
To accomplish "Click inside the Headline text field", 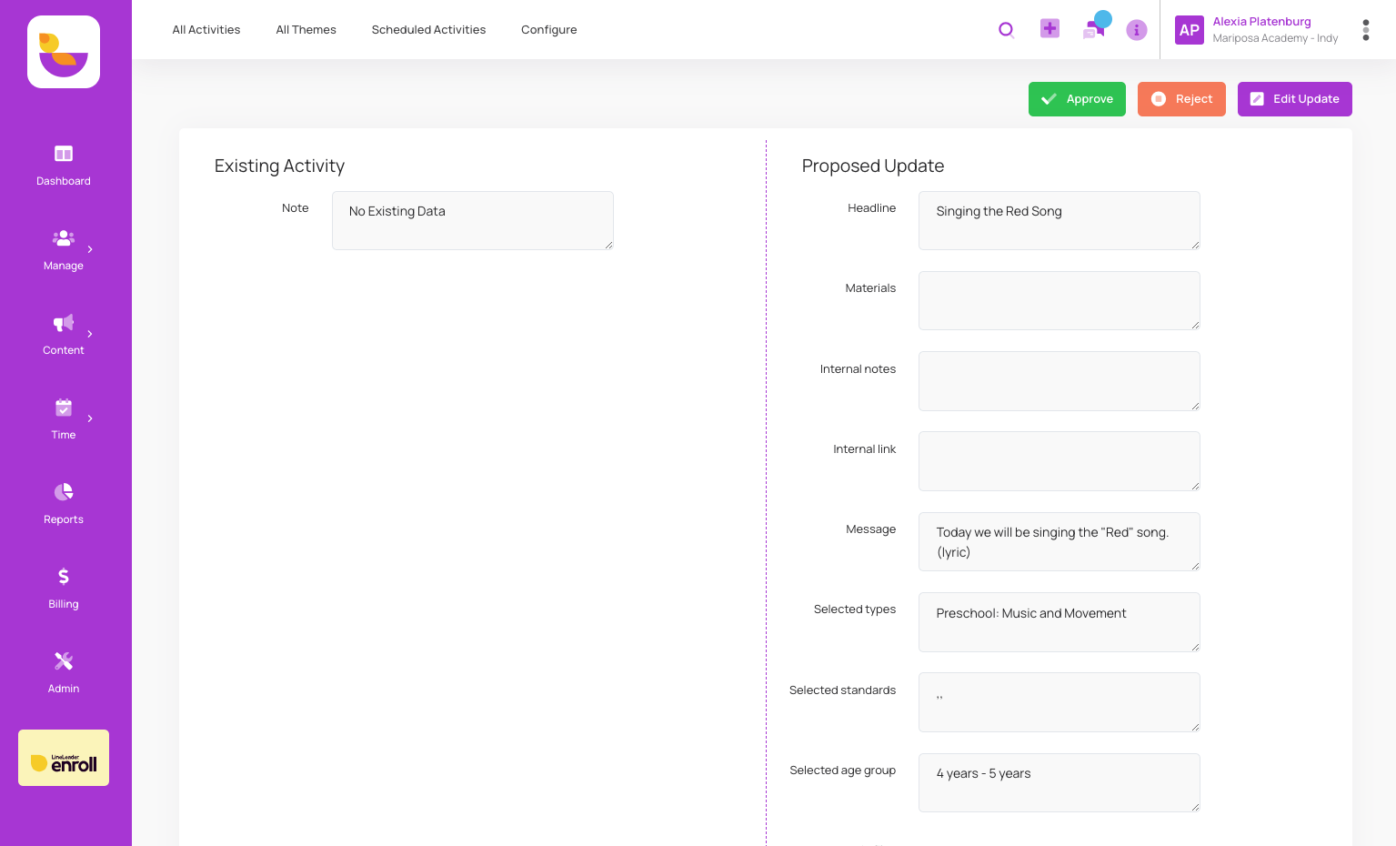I will 1059,220.
